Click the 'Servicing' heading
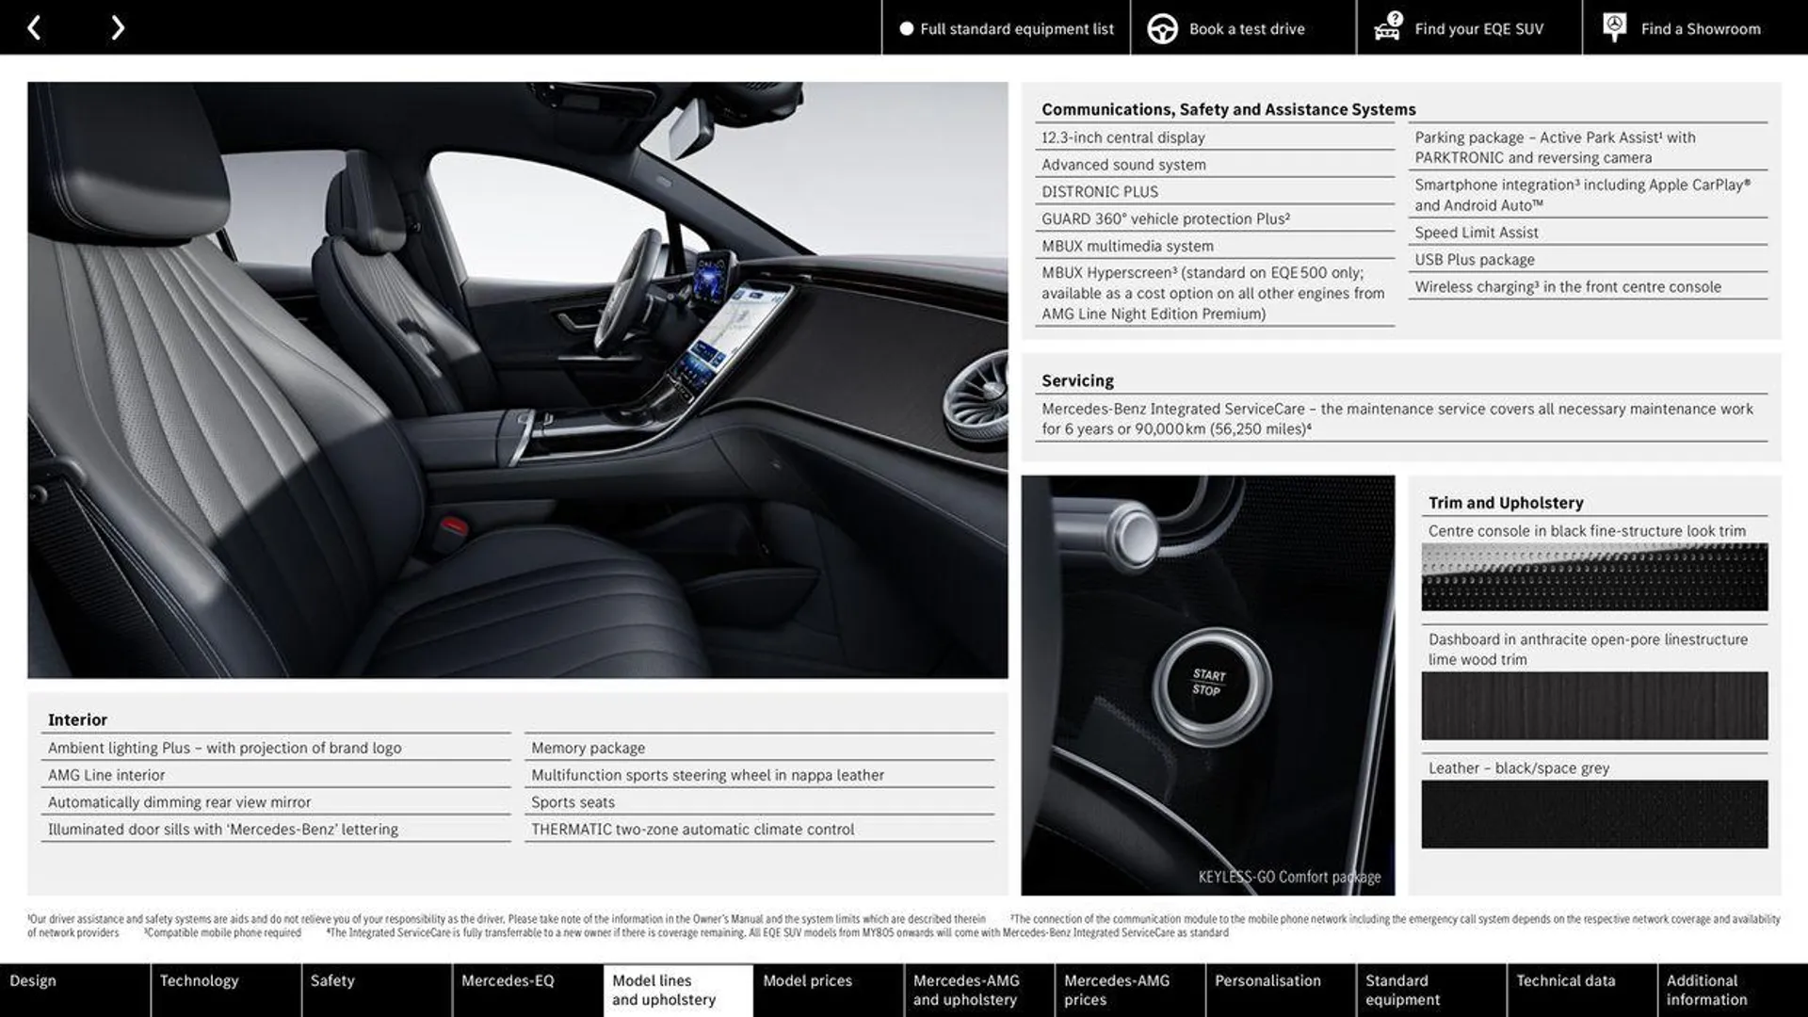The height and width of the screenshot is (1017, 1808). click(1077, 380)
